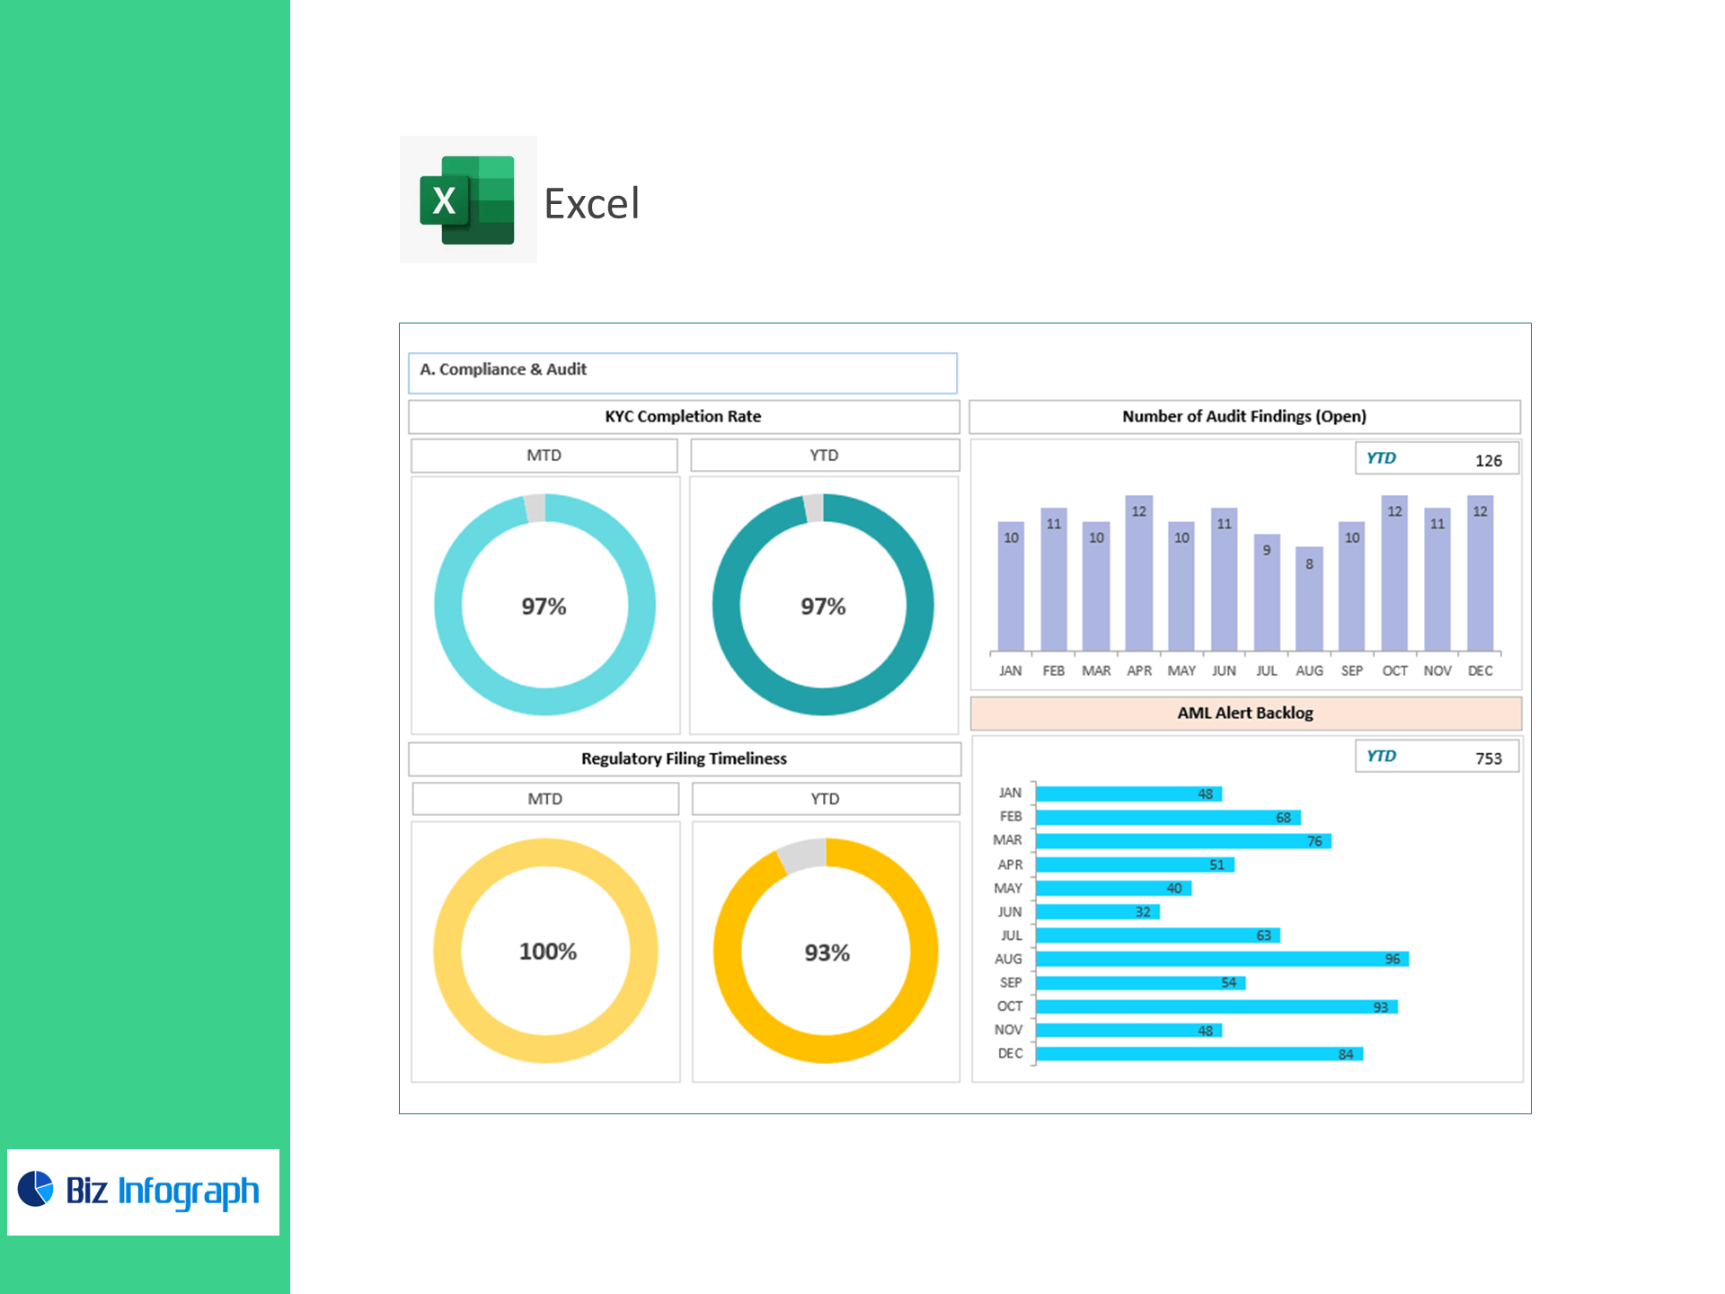The height and width of the screenshot is (1294, 1725).
Task: Click the KYC Completion Rate title
Action: [x=683, y=416]
